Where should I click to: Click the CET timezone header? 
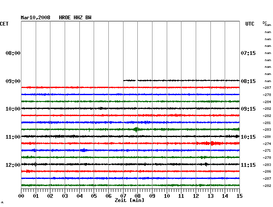4,24
